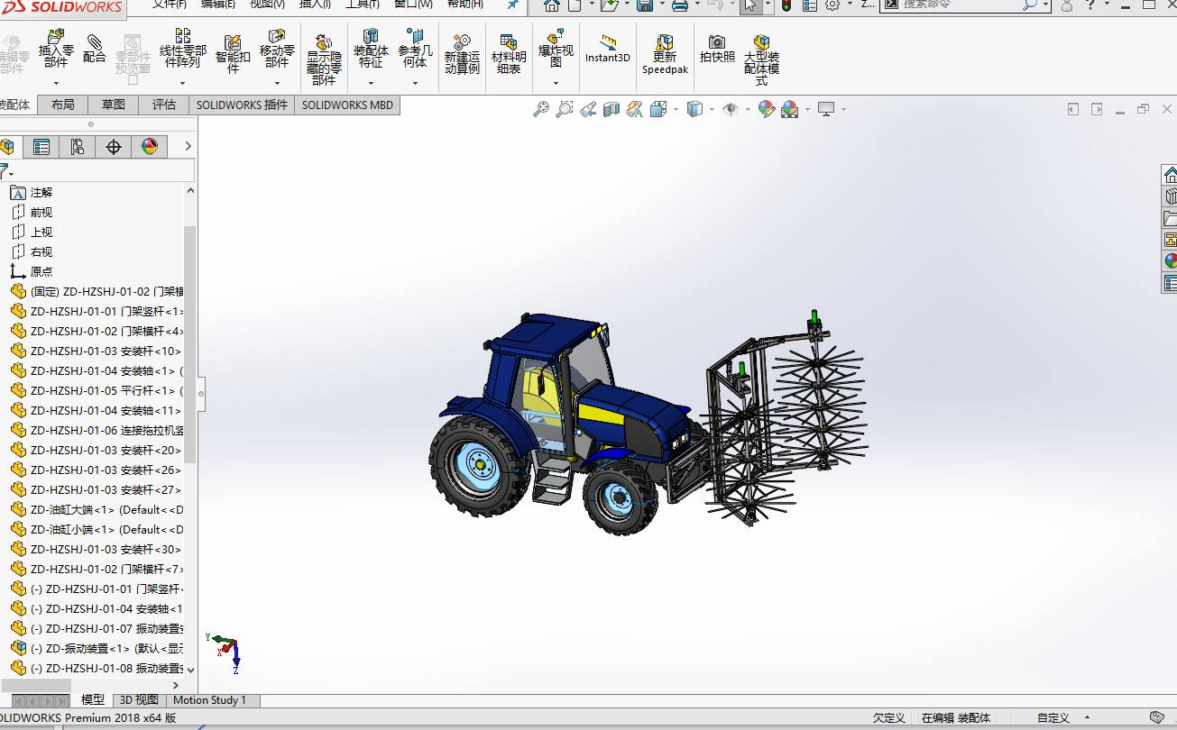Screen dimensions: 1177x730
Task: Switch to the 草图 (Sketch) tab
Action: click(x=114, y=105)
